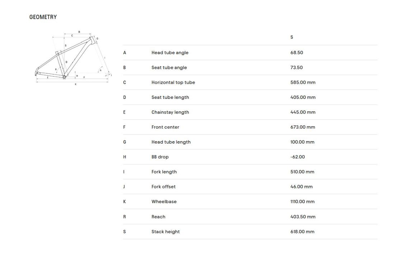Click the Wheelbase row label
The width and height of the screenshot is (407, 254).
tap(164, 202)
